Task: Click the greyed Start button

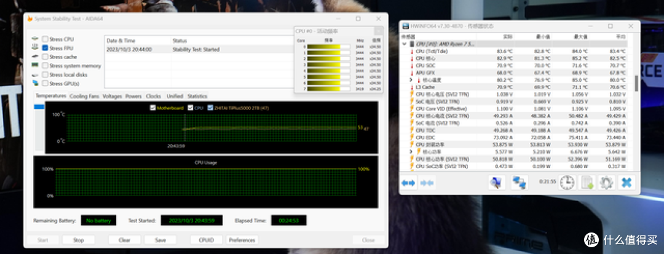Action: 43,240
